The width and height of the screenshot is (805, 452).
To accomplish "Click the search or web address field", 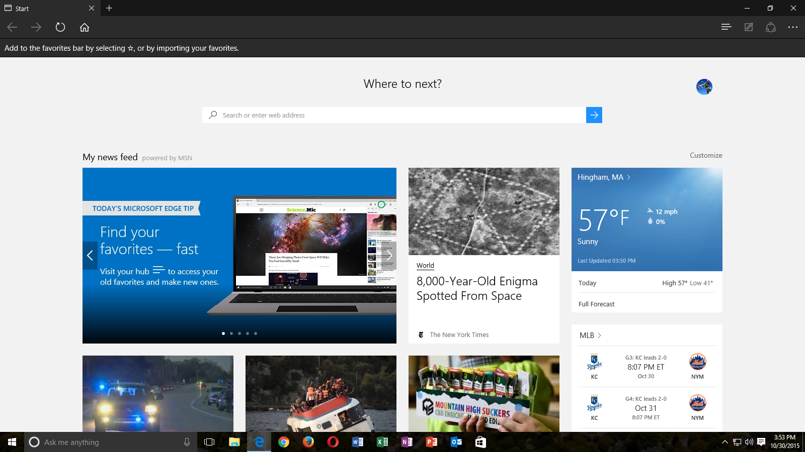I will click(394, 115).
